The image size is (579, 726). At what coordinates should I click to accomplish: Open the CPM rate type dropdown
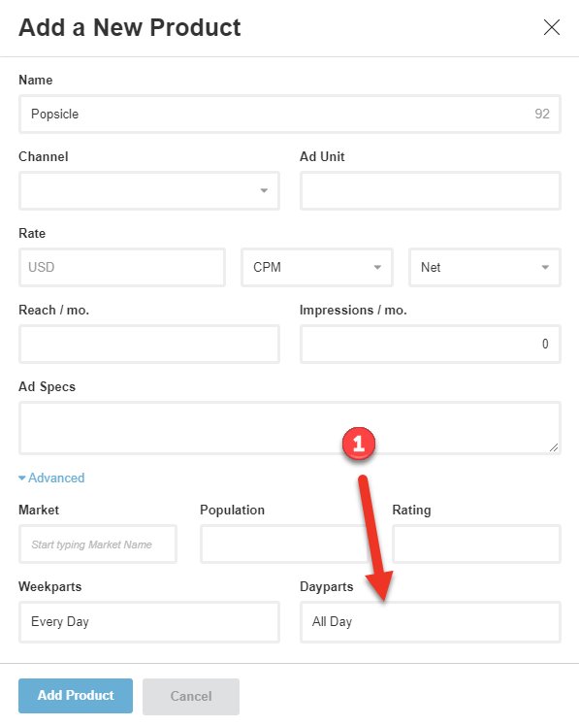[317, 267]
